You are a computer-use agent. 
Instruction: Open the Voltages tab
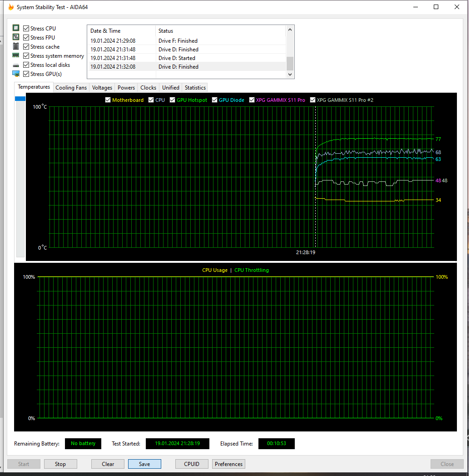click(x=102, y=88)
